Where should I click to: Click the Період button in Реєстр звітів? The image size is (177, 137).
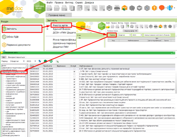112,35
